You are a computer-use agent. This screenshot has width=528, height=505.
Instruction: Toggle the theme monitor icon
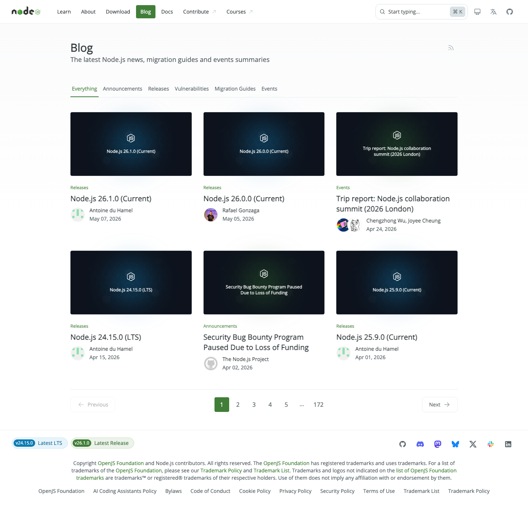coord(477,12)
